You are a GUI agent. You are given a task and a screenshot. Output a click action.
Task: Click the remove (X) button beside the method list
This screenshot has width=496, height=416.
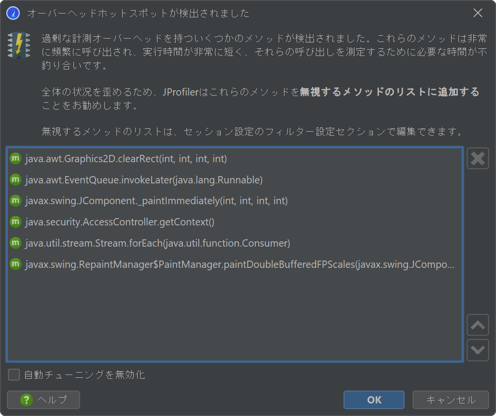point(478,158)
